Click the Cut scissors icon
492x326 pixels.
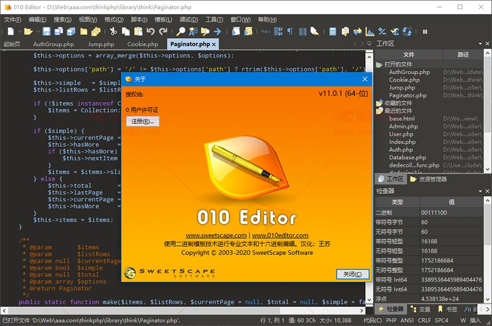coord(113,32)
